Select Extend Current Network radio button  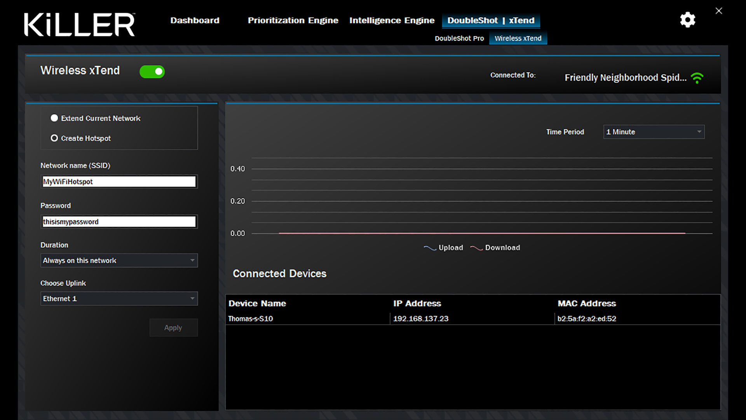(54, 118)
